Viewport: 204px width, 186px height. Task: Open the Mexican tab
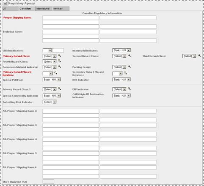(x=61, y=8)
